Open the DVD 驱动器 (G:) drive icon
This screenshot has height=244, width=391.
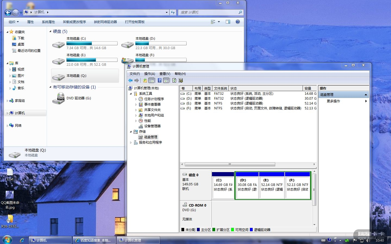(59, 98)
